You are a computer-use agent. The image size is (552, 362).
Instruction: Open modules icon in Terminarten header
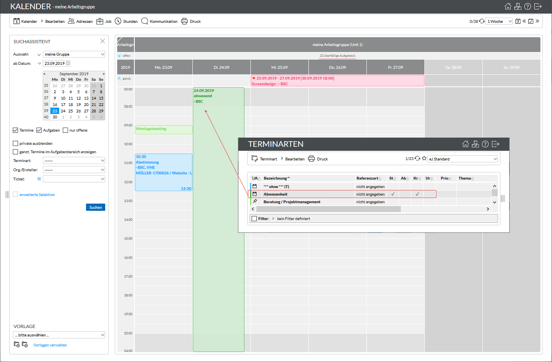pos(475,144)
